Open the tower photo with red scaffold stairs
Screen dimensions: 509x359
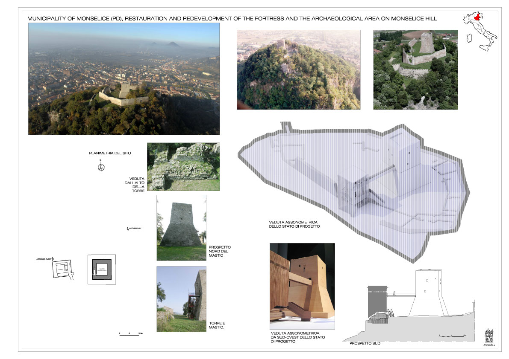coord(182,299)
